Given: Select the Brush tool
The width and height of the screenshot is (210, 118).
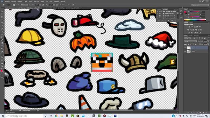Looking at the screenshot, I should (x=2, y=31).
